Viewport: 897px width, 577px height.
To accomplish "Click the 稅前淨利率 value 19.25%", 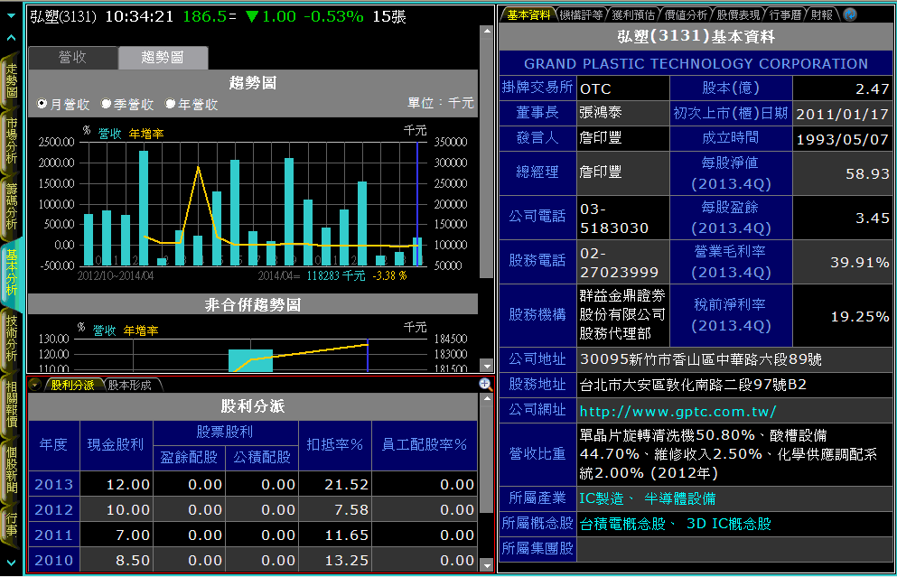I will click(860, 317).
